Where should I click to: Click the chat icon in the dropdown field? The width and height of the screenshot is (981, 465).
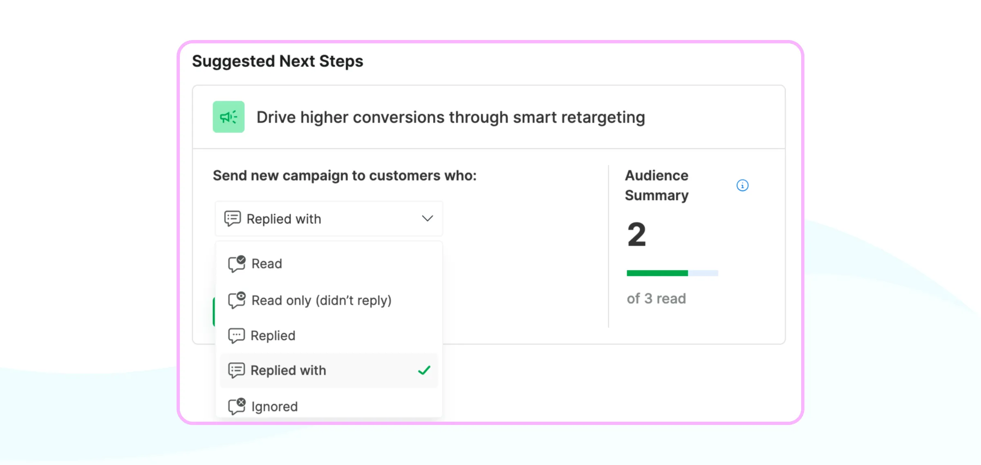point(232,219)
